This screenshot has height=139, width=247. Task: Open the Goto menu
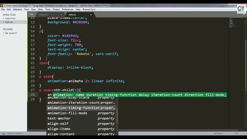40,9
